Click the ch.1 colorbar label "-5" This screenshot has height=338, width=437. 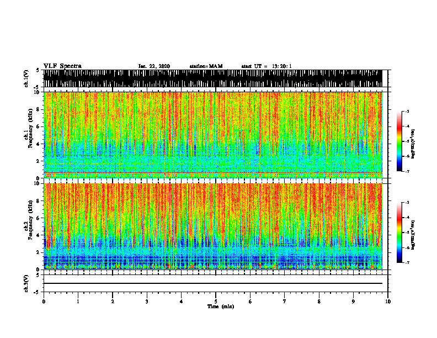click(x=407, y=141)
